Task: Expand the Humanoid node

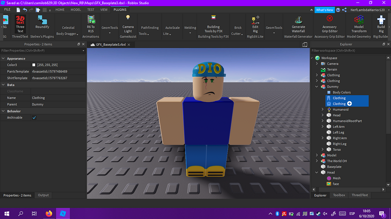Action: (322, 109)
